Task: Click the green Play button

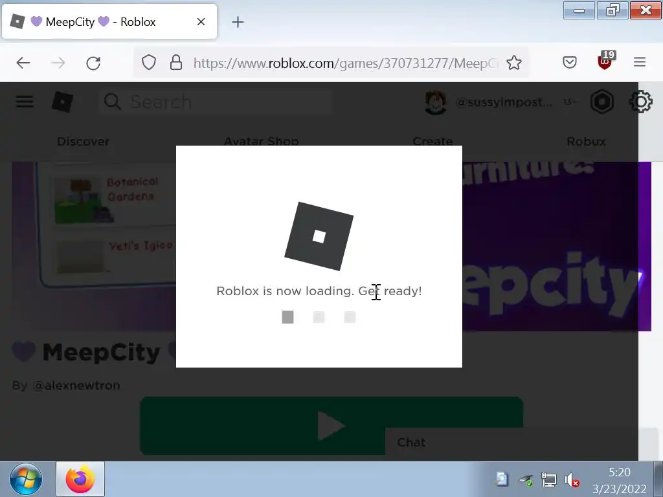Action: 331,426
